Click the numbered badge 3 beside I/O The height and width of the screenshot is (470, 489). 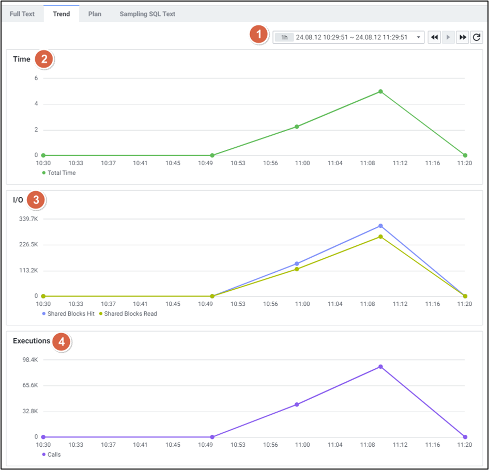coord(36,200)
